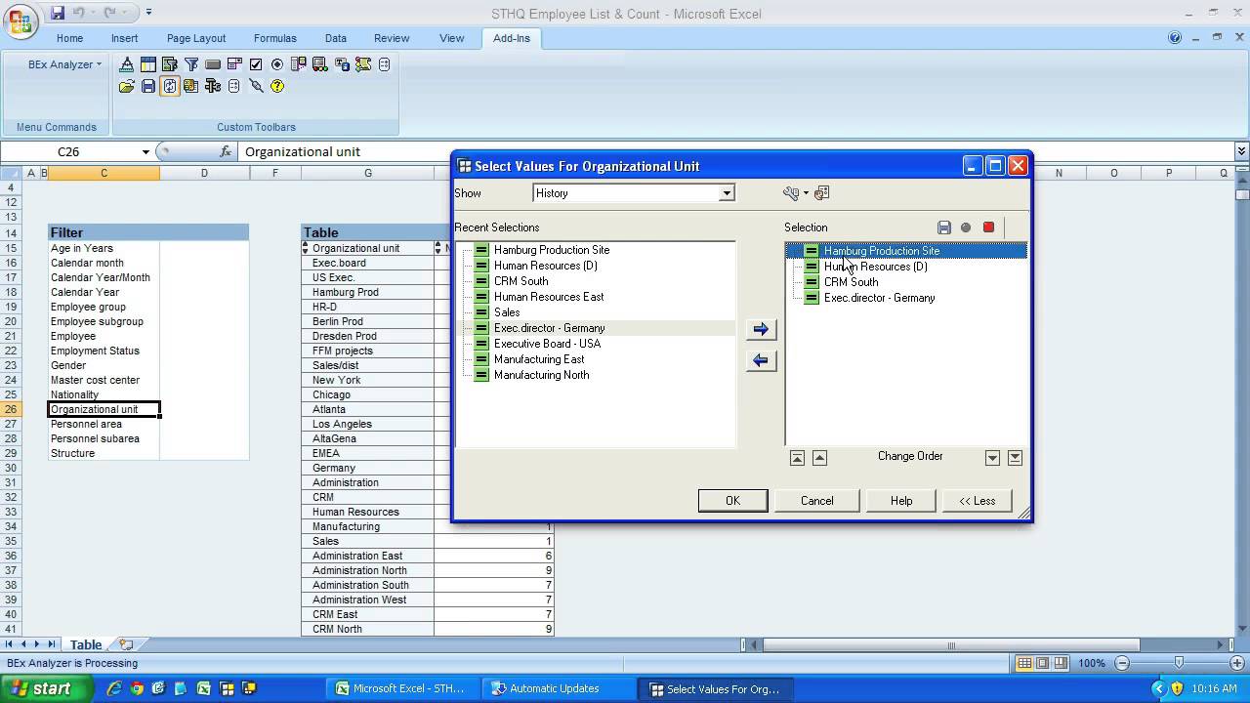Select the Table worksheet tab

coord(85,644)
